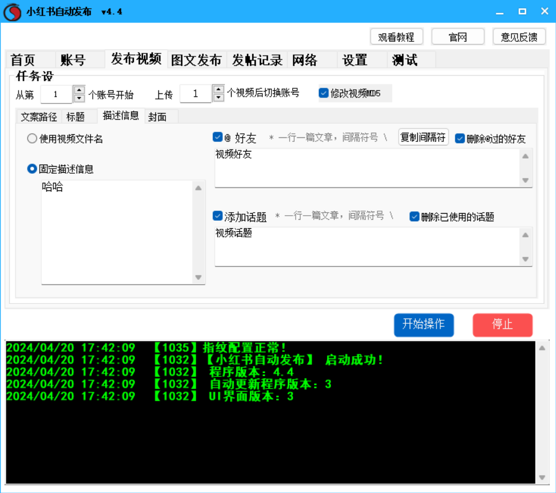Switch to the 网络 tab
This screenshot has width=556, height=493.
coord(312,60)
